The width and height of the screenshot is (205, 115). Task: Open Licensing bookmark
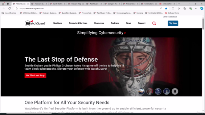point(138,13)
